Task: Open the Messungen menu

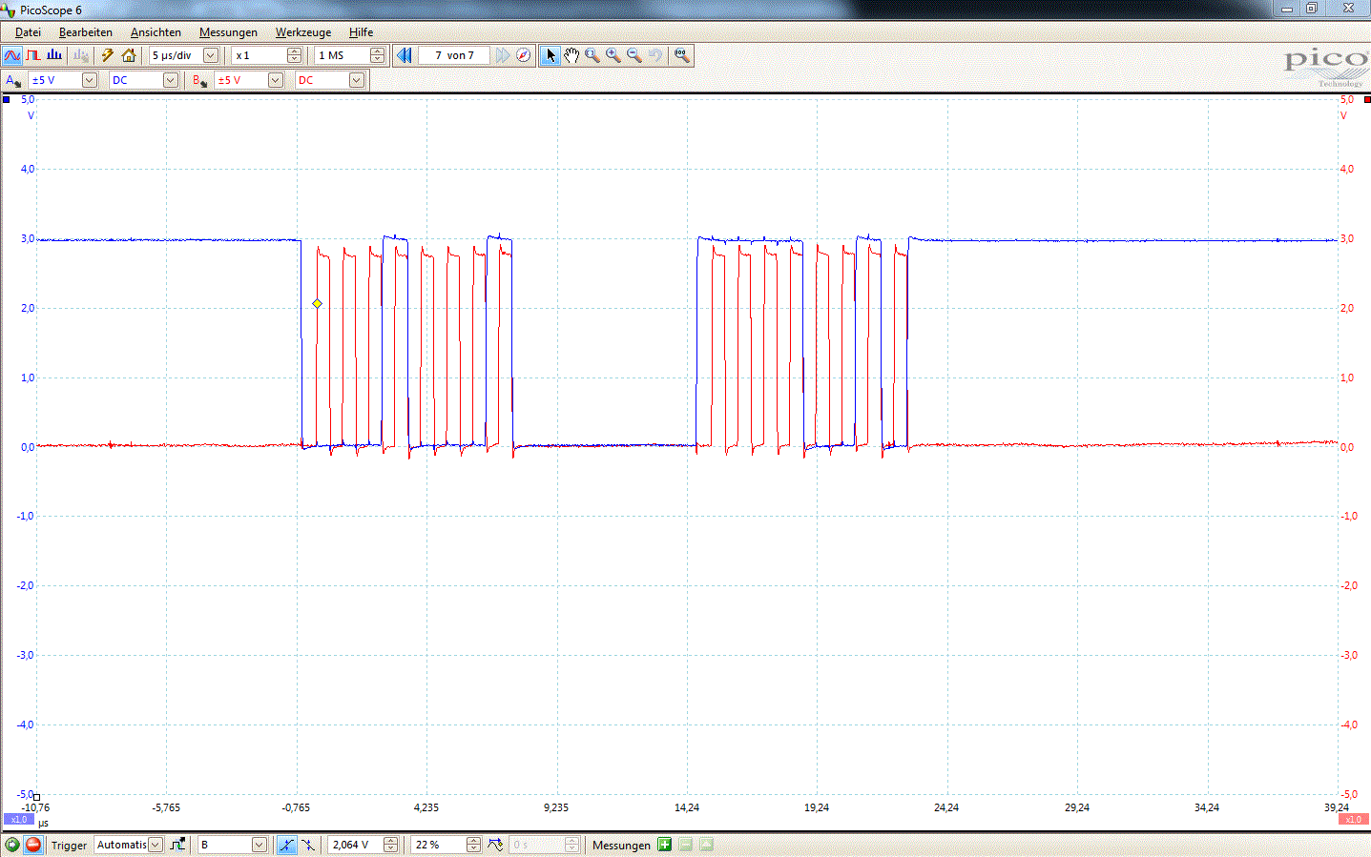Action: pyautogui.click(x=228, y=32)
